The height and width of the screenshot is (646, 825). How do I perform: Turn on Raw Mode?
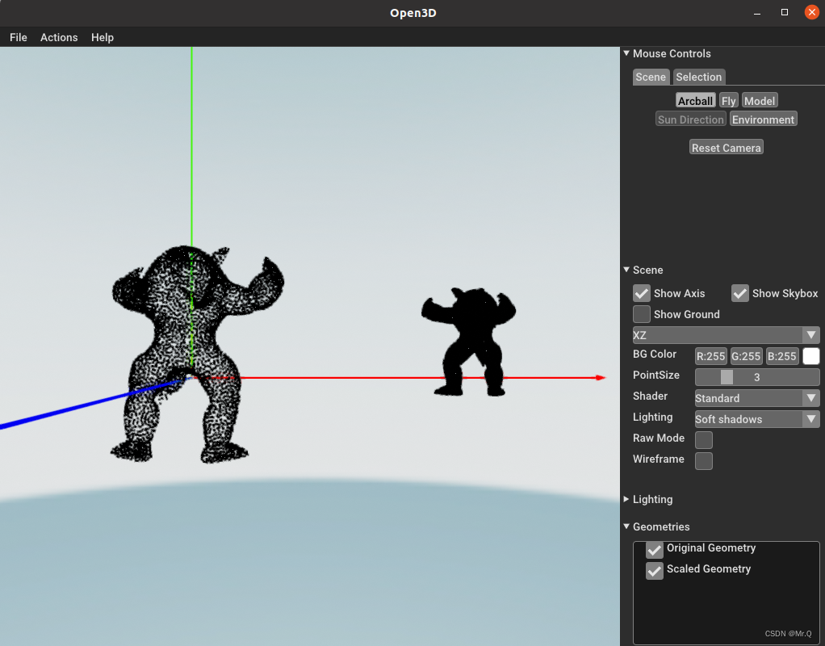click(x=703, y=439)
